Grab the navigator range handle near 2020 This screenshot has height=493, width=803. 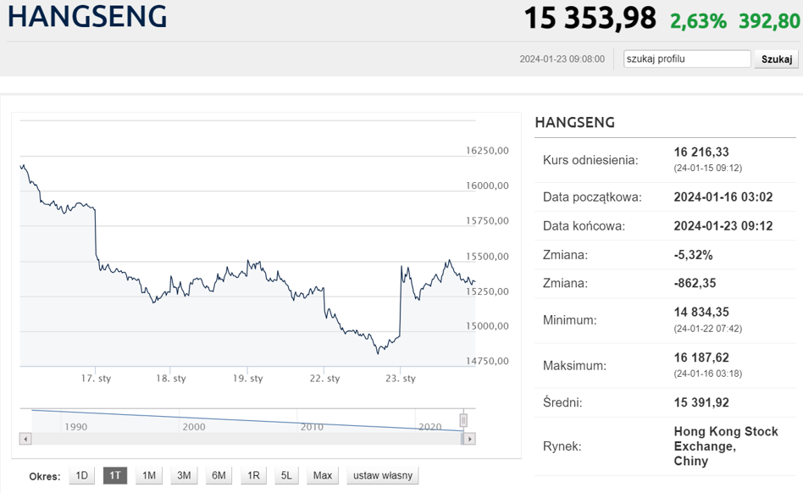tap(463, 420)
